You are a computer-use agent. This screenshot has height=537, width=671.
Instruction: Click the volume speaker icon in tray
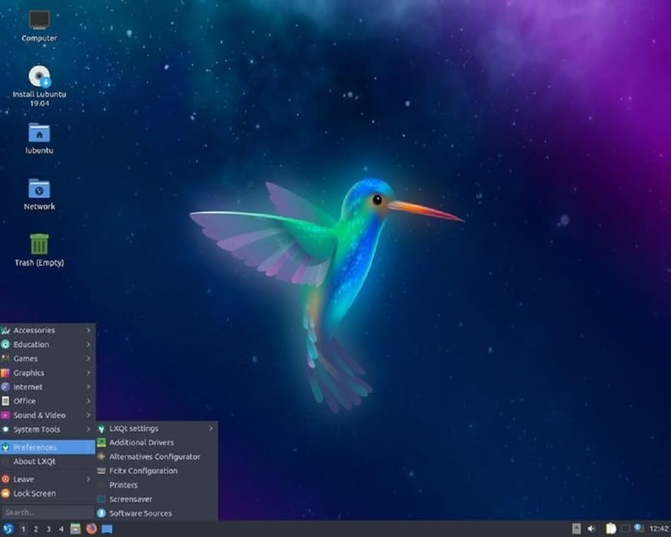tap(590, 528)
